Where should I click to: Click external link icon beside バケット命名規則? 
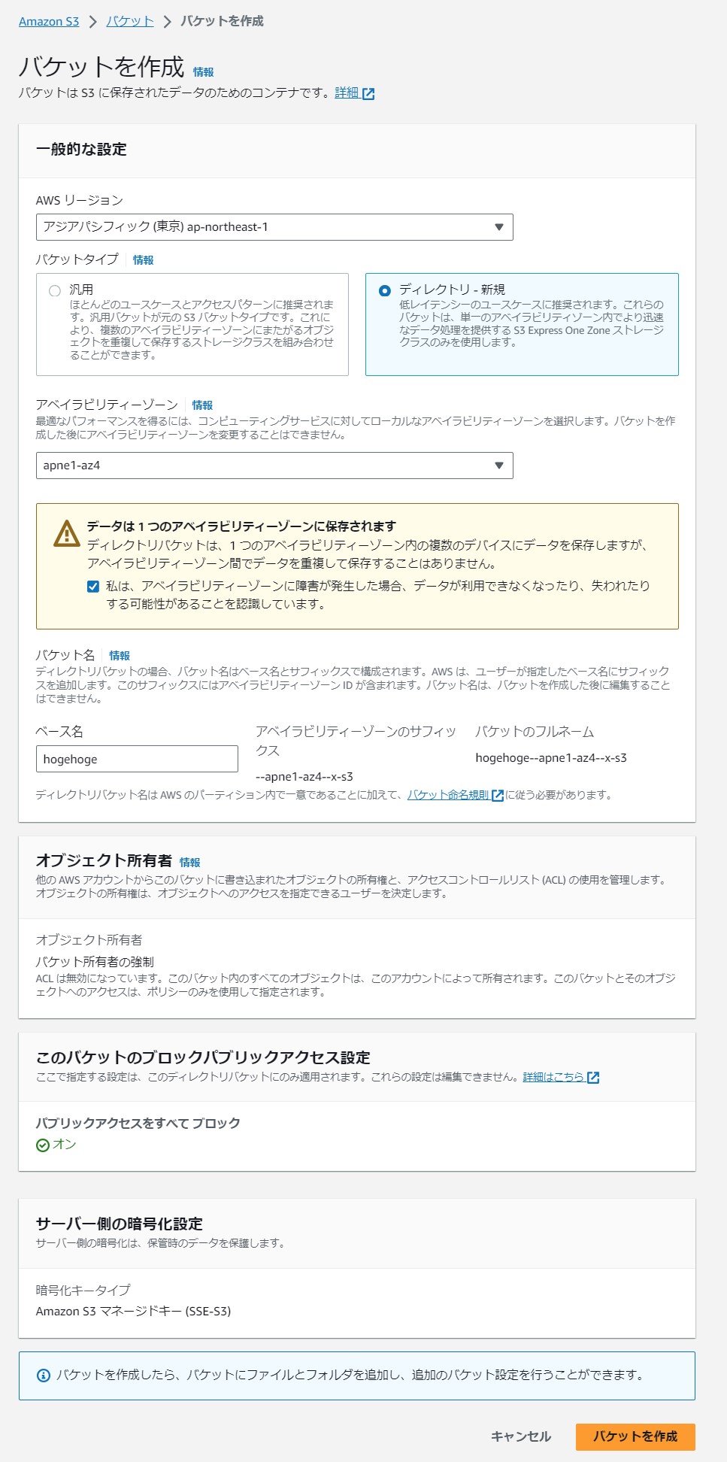[x=498, y=796]
